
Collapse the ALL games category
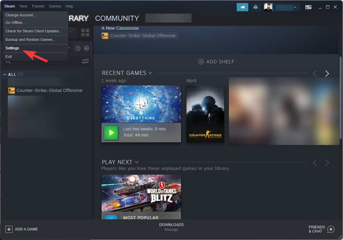point(5,75)
